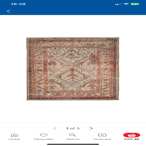The width and height of the screenshot is (146, 146).
Task: Open the Favourites heart icon
Action: pyautogui.click(x=44, y=135)
